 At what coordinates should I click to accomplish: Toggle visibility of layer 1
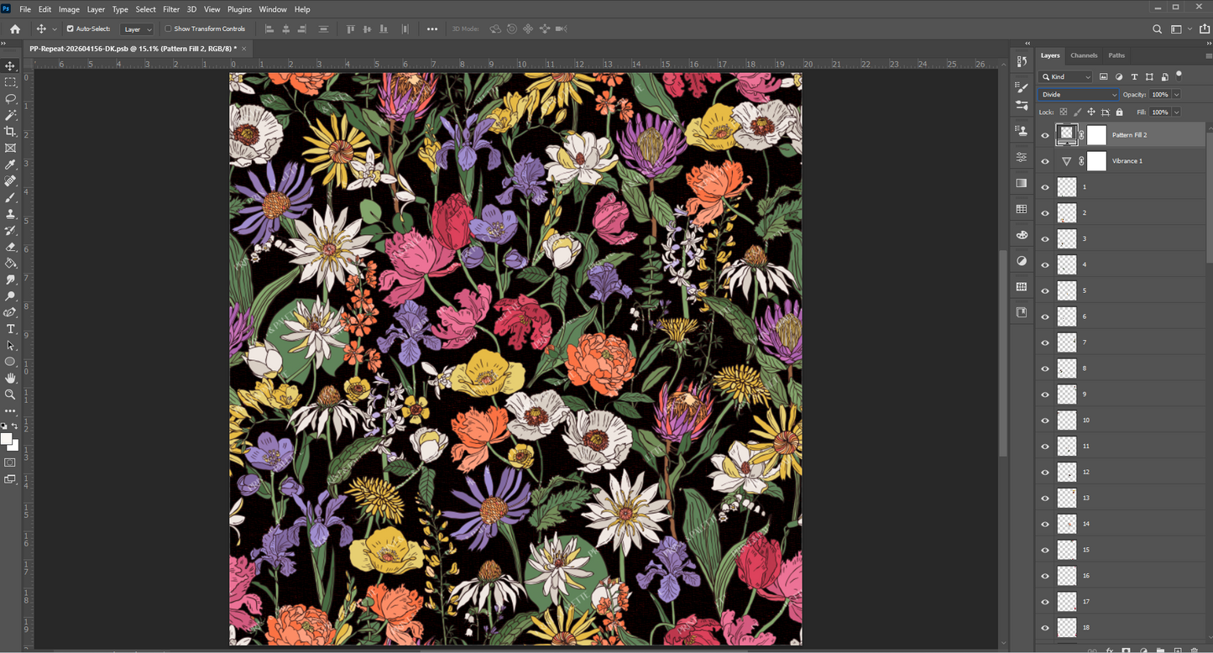click(x=1045, y=187)
